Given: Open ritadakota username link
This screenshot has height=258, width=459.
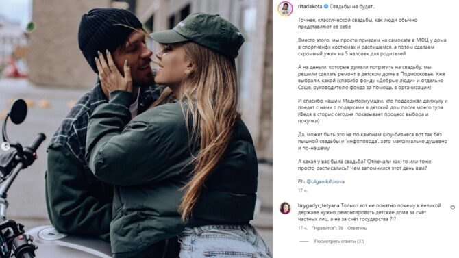Looking at the screenshot, I should 310,6.
